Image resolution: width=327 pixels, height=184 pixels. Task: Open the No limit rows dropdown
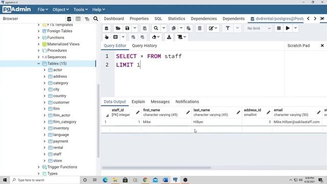(x=259, y=29)
